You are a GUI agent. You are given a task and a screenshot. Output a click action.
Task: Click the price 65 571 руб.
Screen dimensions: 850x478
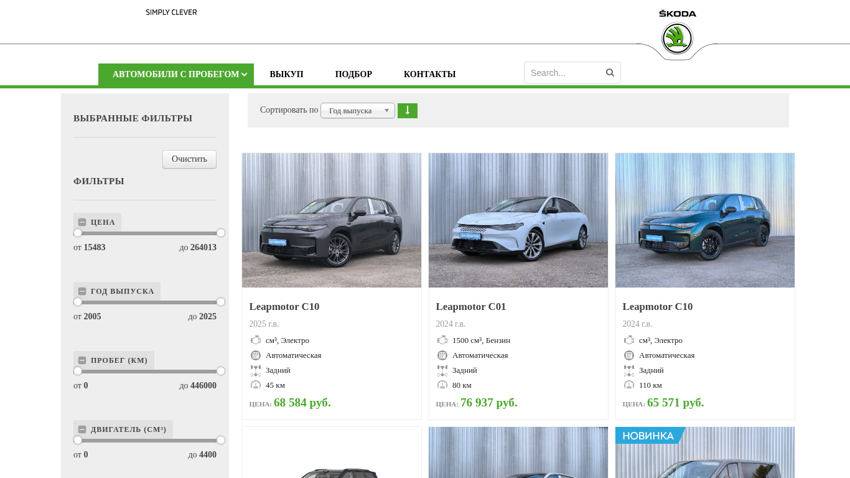point(676,403)
